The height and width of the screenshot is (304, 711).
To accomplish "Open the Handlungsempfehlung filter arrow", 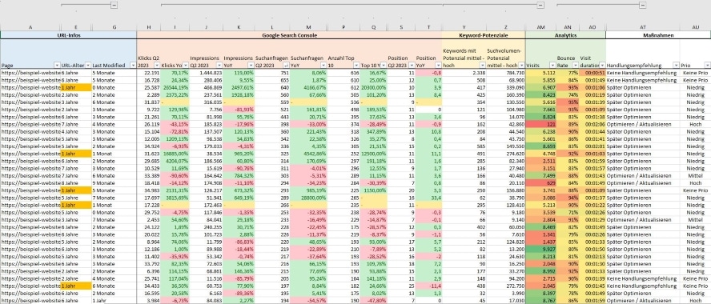I will pos(676,65).
